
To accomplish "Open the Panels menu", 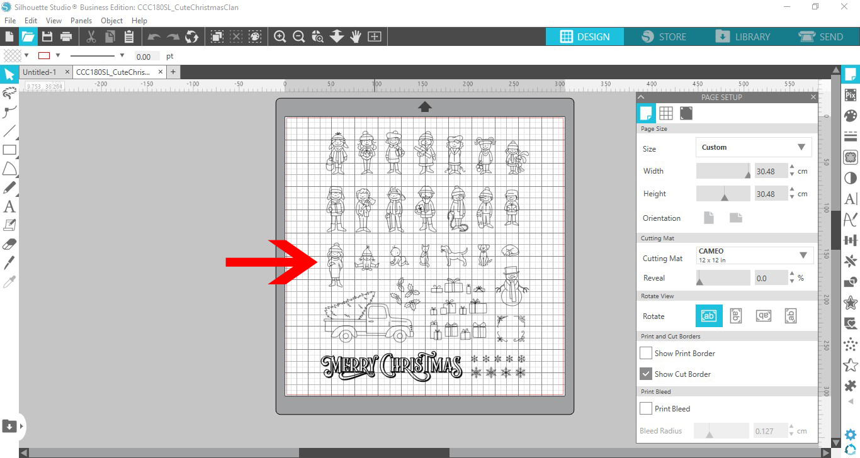I will click(x=81, y=20).
